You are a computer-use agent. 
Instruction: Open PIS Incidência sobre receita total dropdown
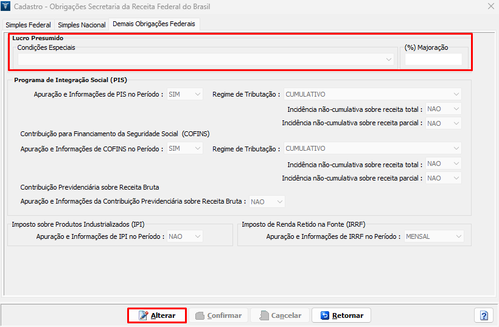coord(443,109)
